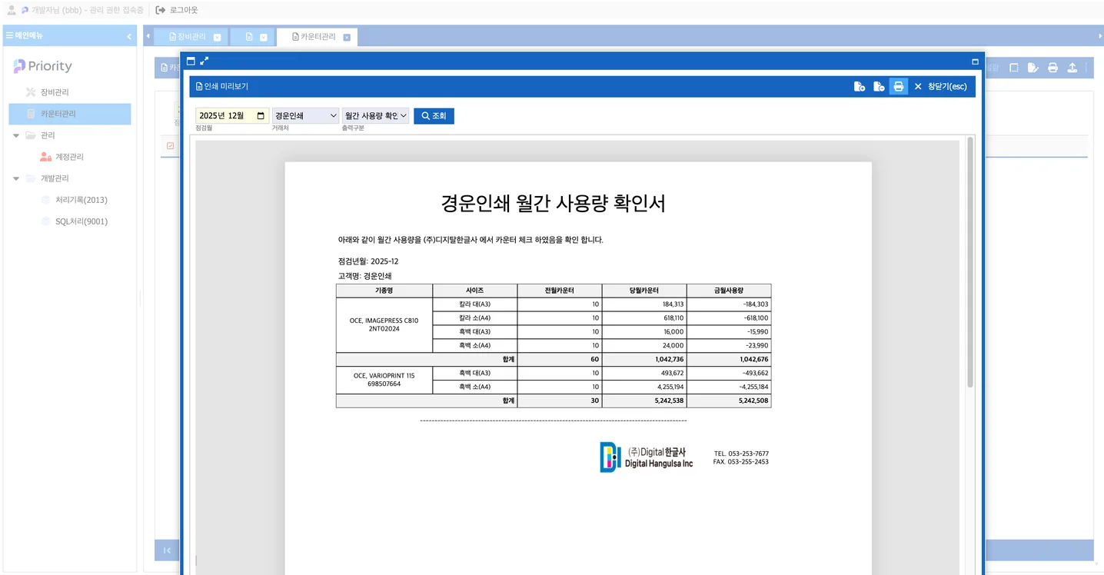Screen dimensions: 1104x575
Task: Open the 거래처 dropdown showing 경운인쇄
Action: coord(305,115)
